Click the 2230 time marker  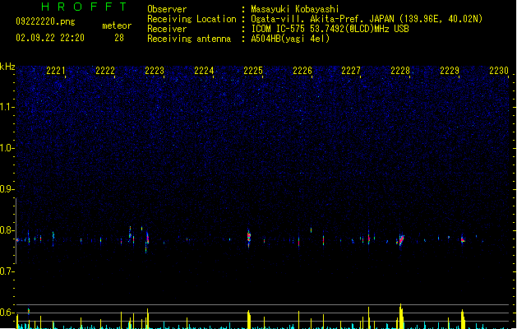[x=499, y=71]
